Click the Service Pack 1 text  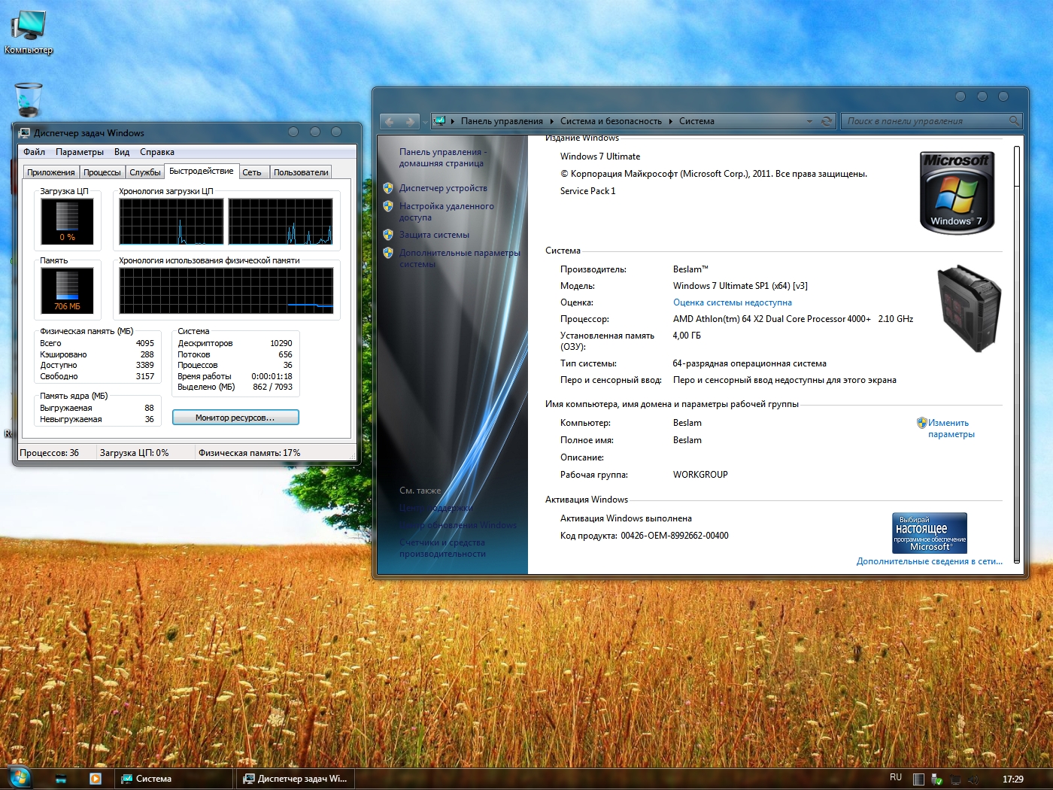588,191
